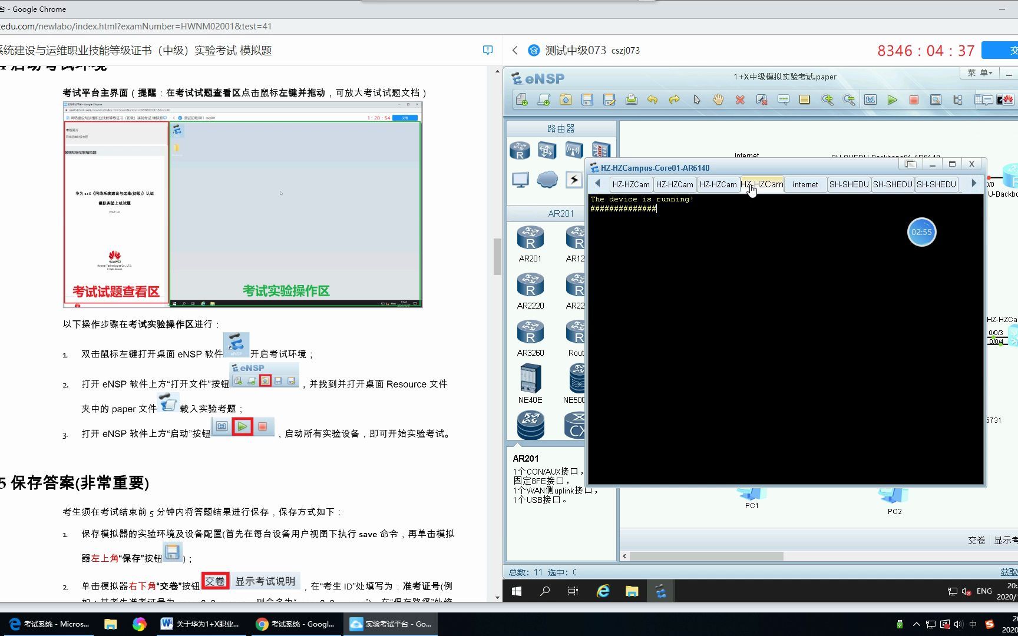The height and width of the screenshot is (636, 1018).
Task: Click the eNSP Open File toolbar icon
Action: point(566,100)
